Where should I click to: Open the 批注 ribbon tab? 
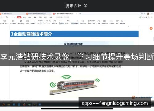pos(30,17)
